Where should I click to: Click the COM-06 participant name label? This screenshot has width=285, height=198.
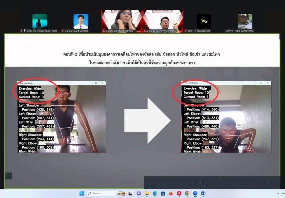[x=42, y=31]
